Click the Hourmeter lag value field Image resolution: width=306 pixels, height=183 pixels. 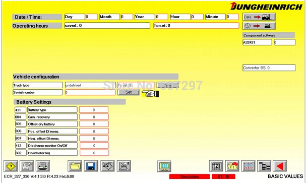94,153
